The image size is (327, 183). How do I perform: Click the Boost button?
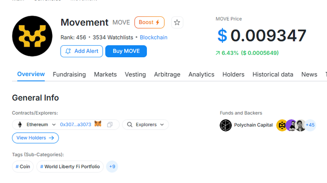(x=149, y=22)
